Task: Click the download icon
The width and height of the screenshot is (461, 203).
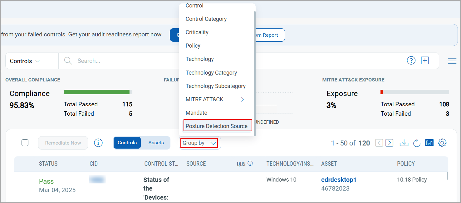Action: pos(404,143)
